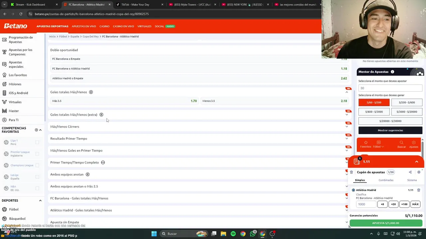The image size is (426, 239).
Task: Click the Betano logo
Action: 15,26
